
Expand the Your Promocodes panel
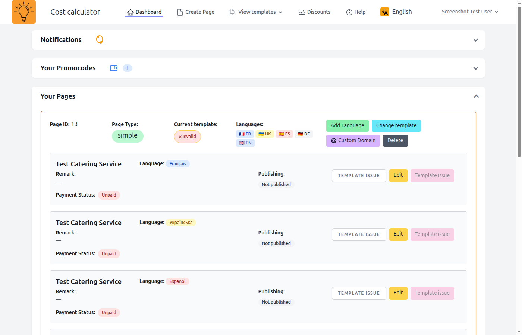[x=476, y=68]
